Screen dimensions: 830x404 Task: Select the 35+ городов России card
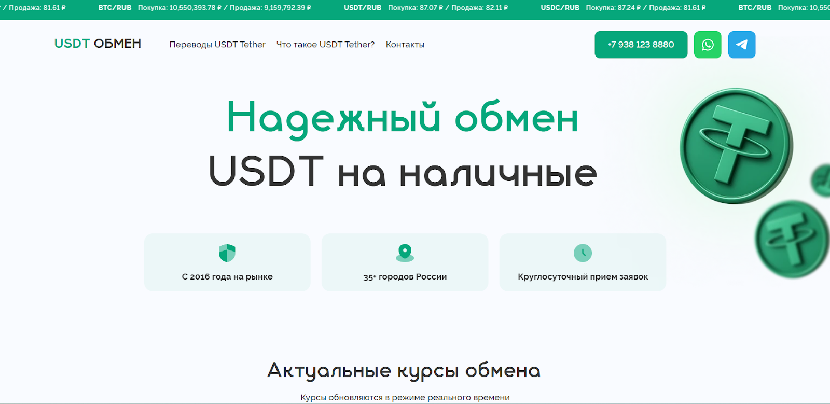tap(405, 262)
